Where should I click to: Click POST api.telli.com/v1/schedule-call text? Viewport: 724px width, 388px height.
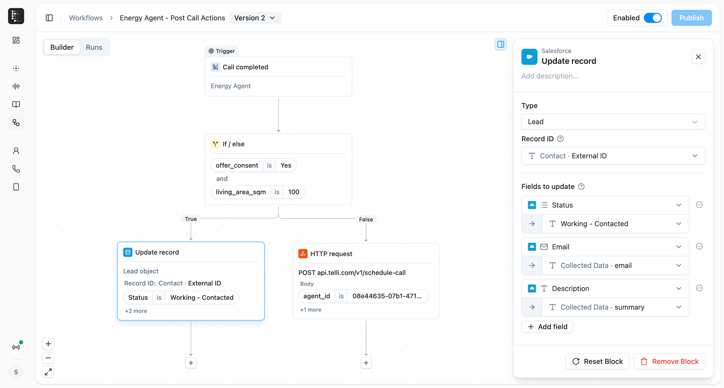tap(352, 272)
